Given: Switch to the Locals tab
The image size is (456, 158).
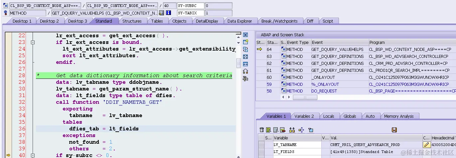Looking at the screenshot, I should [x=329, y=116].
